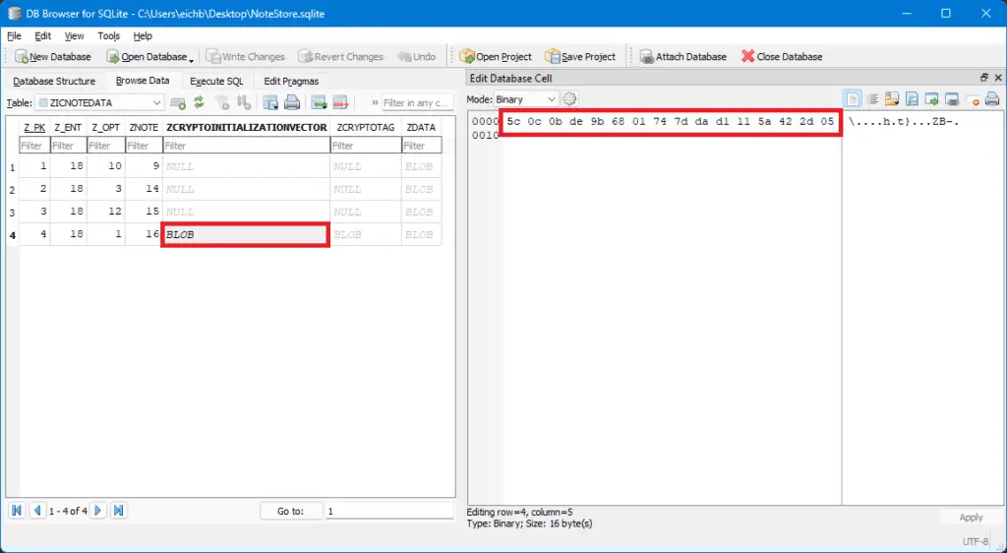The width and height of the screenshot is (1007, 553).
Task: Click the Go to button
Action: [x=290, y=512]
